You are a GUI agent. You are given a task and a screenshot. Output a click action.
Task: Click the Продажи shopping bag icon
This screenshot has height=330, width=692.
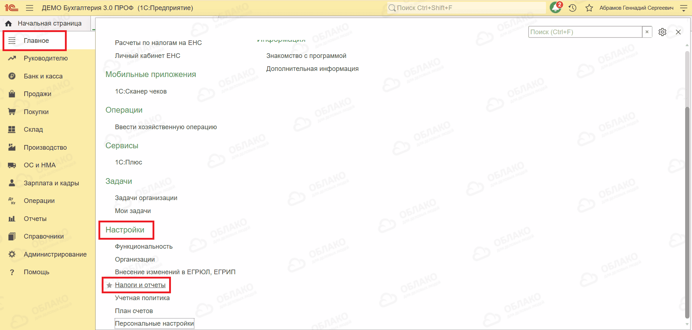click(x=12, y=94)
